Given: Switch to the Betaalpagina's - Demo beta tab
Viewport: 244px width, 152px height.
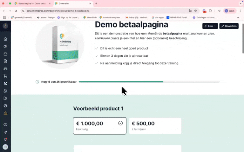Looking at the screenshot, I should 32,3.
